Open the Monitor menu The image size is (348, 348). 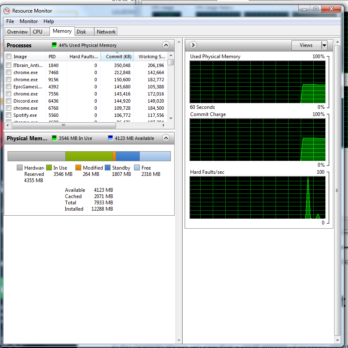pos(28,21)
